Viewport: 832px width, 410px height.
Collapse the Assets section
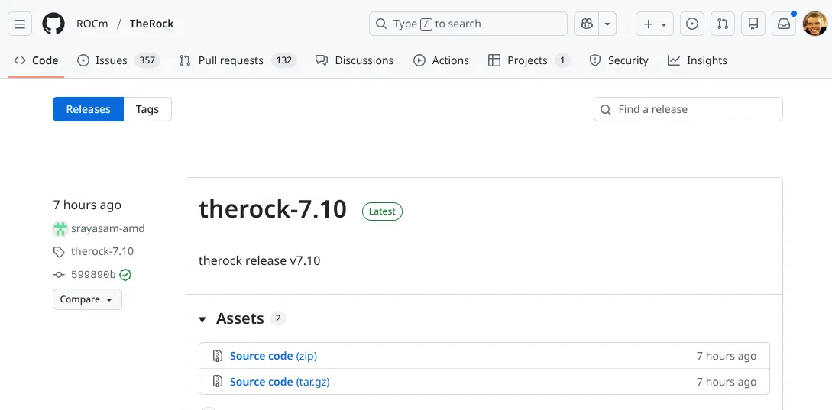tap(202, 319)
